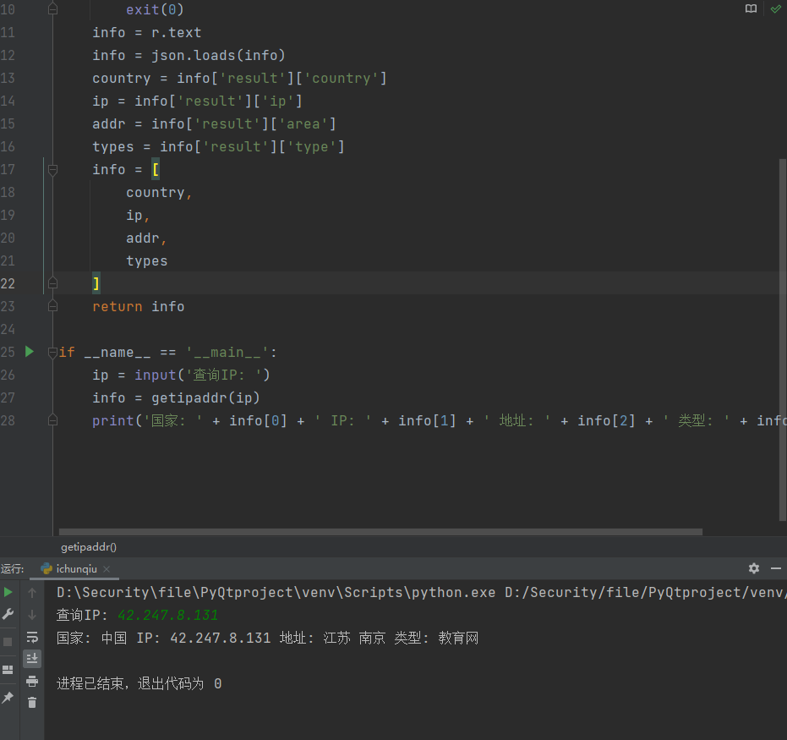Viewport: 787px width, 740px height.
Task: Toggle soft-wrap in the console output
Action: click(x=32, y=637)
